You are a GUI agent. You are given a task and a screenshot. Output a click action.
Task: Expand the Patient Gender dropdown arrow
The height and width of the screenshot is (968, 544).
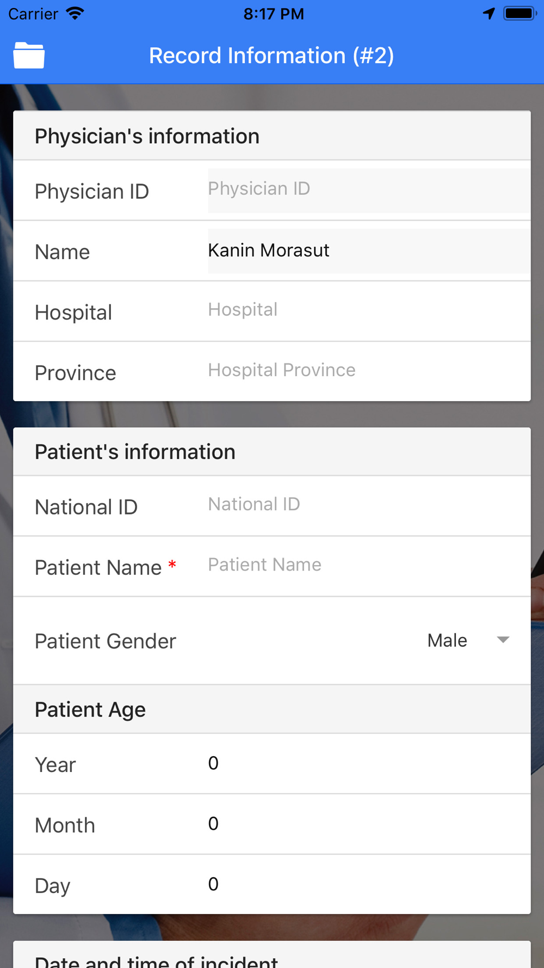pos(503,640)
